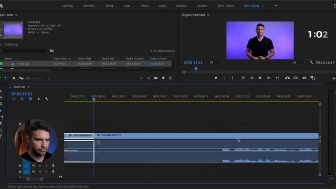Open the Audio workspace tab
The width and height of the screenshot is (336, 189).
[x=162, y=6]
